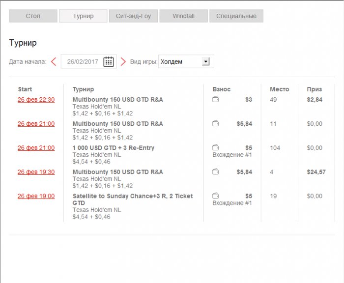Open 26 фев 21:00 link for Multibounty
The width and height of the screenshot is (344, 283).
point(36,124)
